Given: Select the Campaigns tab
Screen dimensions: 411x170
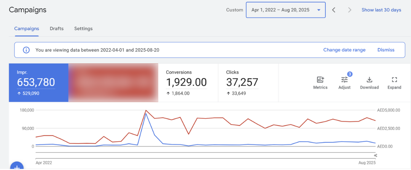Looking at the screenshot, I should tap(27, 28).
